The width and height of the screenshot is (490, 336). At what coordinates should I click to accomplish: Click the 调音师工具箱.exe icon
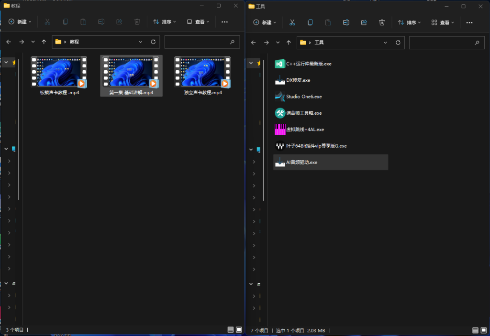pyautogui.click(x=280, y=113)
